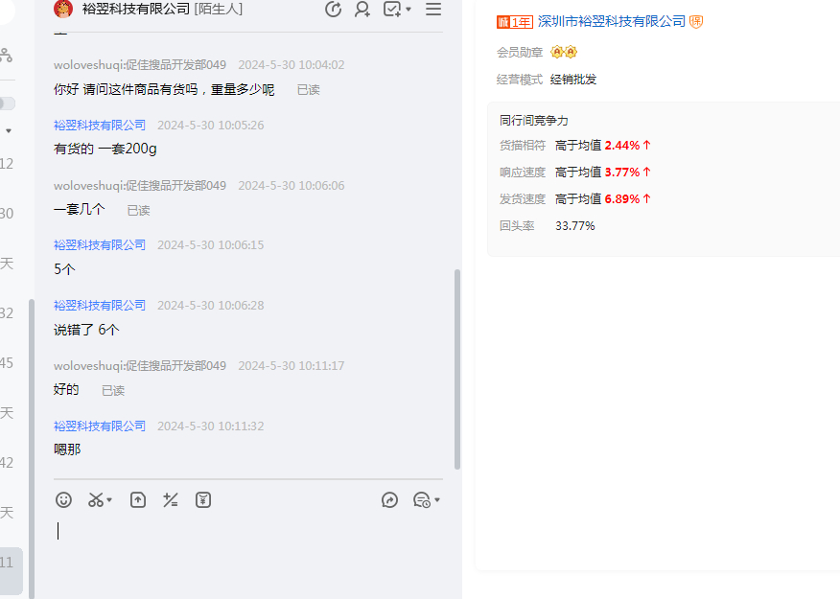Click the yuan payment icon
This screenshot has height=599, width=840.
[x=203, y=500]
